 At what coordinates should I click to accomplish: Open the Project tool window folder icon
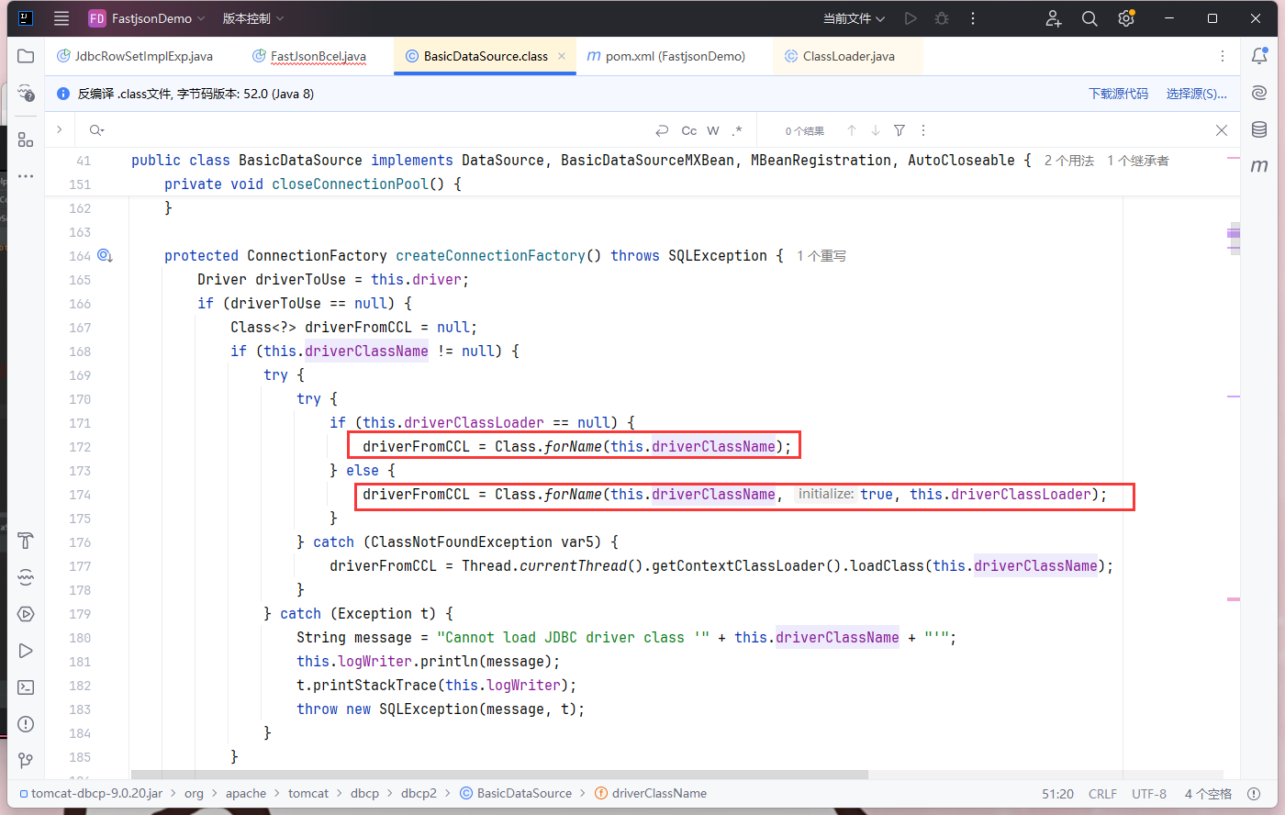26,56
